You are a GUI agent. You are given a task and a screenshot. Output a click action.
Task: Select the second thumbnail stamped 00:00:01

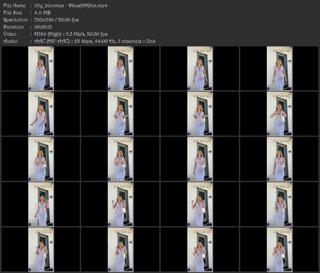click(x=120, y=68)
